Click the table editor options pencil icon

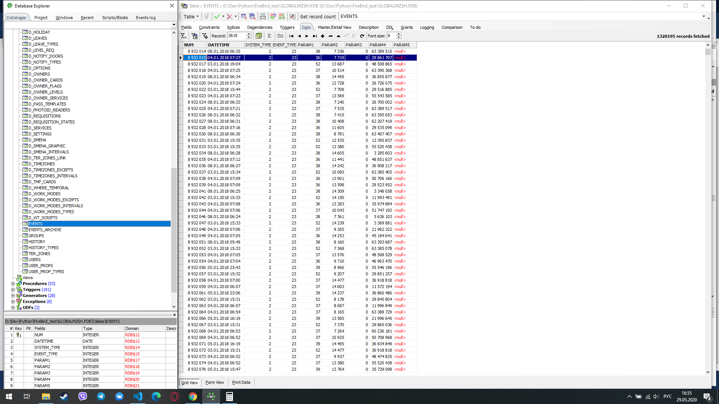coord(292,16)
